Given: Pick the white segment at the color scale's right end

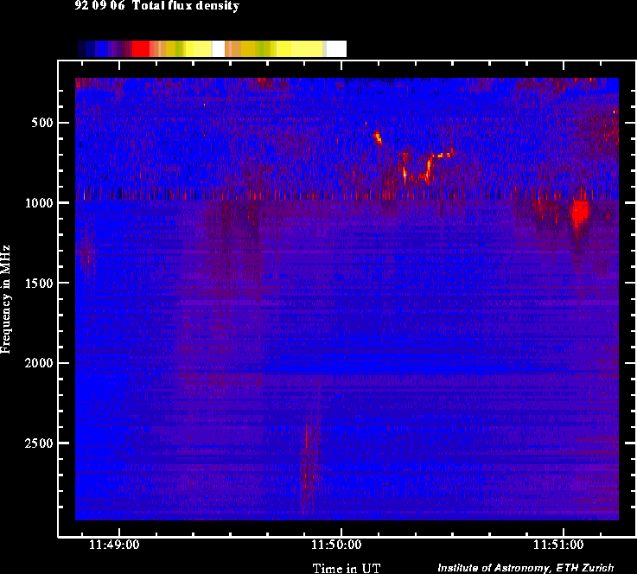Looking at the screenshot, I should (x=336, y=48).
